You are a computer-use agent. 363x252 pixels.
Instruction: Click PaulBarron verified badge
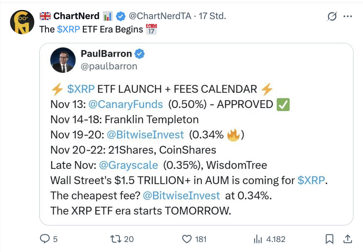pos(139,54)
